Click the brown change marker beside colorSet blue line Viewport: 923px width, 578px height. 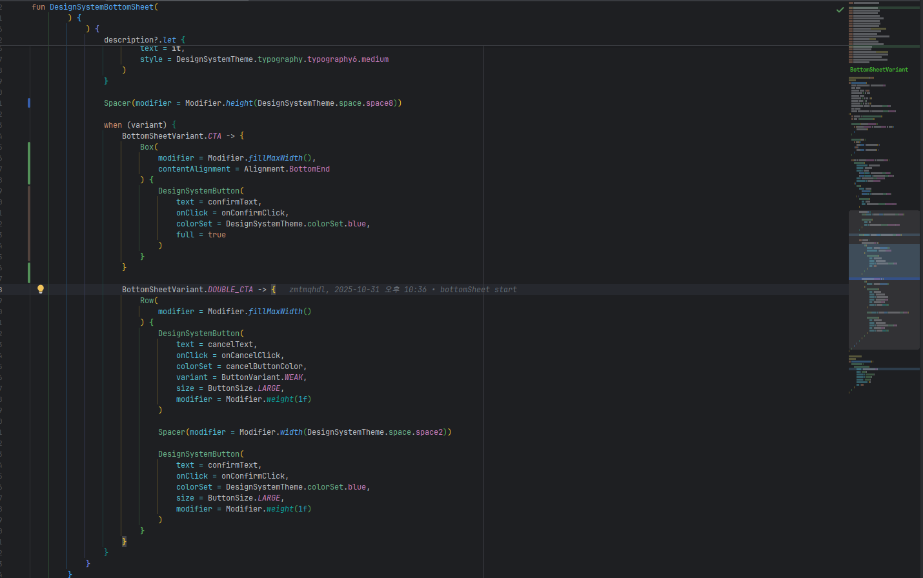[29, 223]
